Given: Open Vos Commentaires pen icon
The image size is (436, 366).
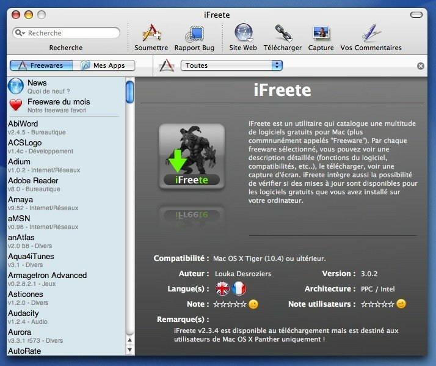Looking at the screenshot, I should click(x=371, y=32).
